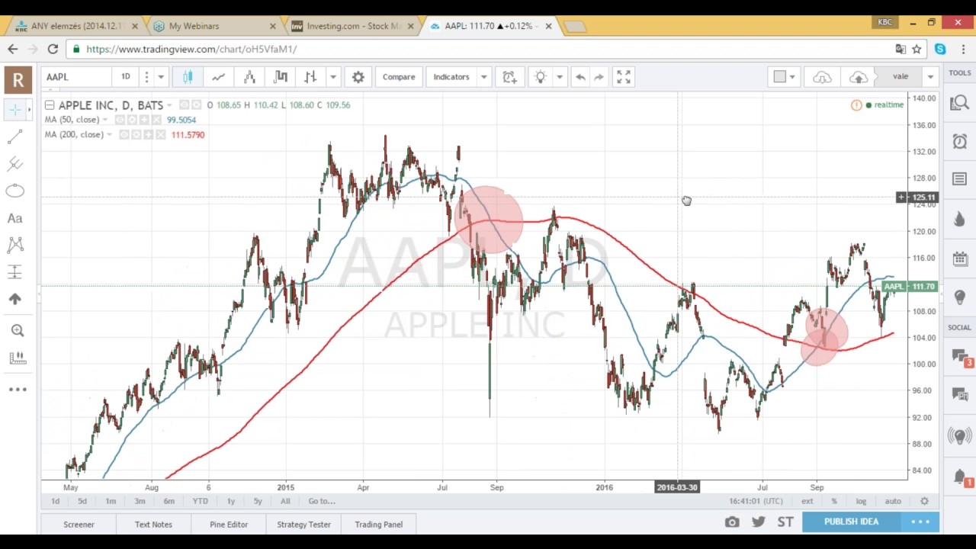This screenshot has width=976, height=549.
Task: Select the zoom in magnifier tool
Action: click(18, 331)
